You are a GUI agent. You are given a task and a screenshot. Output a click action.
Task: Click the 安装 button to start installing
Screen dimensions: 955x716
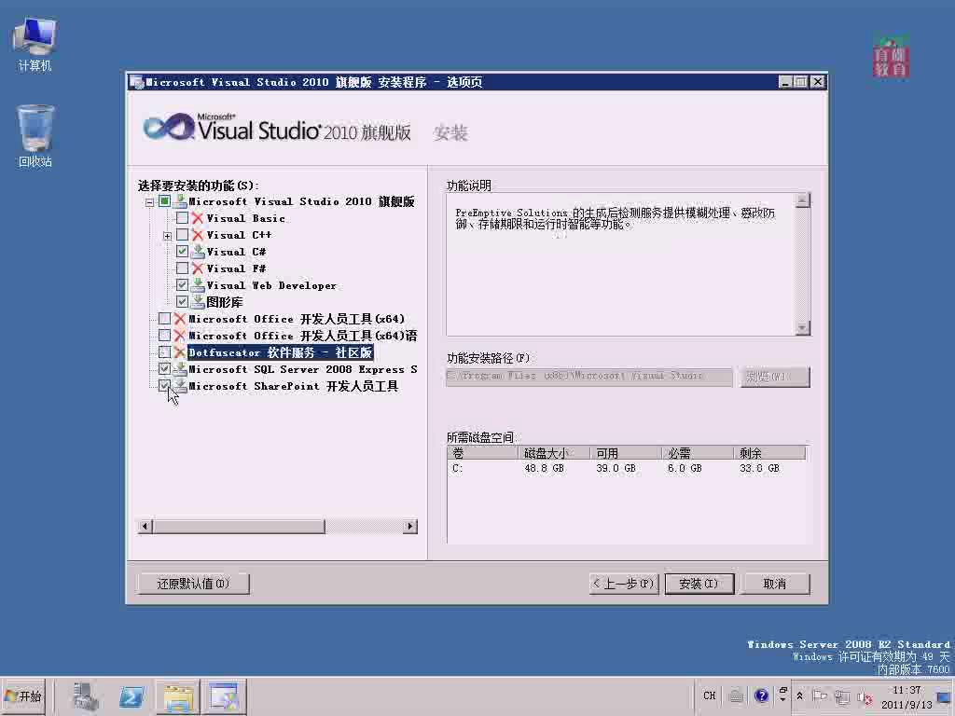coord(699,584)
